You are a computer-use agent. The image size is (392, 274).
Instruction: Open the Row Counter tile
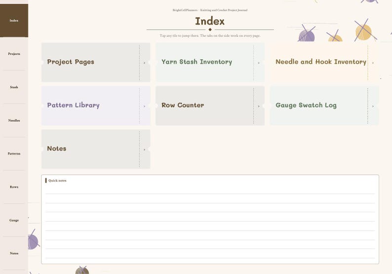(210, 106)
